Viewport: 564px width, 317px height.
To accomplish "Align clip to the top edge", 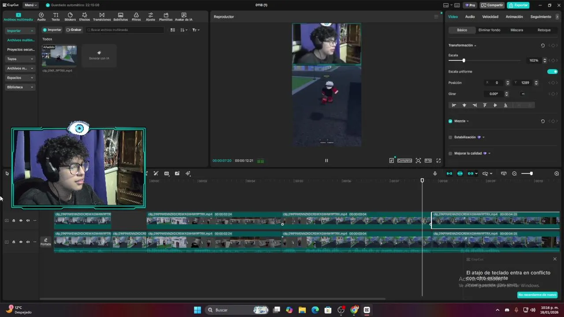I will (x=485, y=105).
